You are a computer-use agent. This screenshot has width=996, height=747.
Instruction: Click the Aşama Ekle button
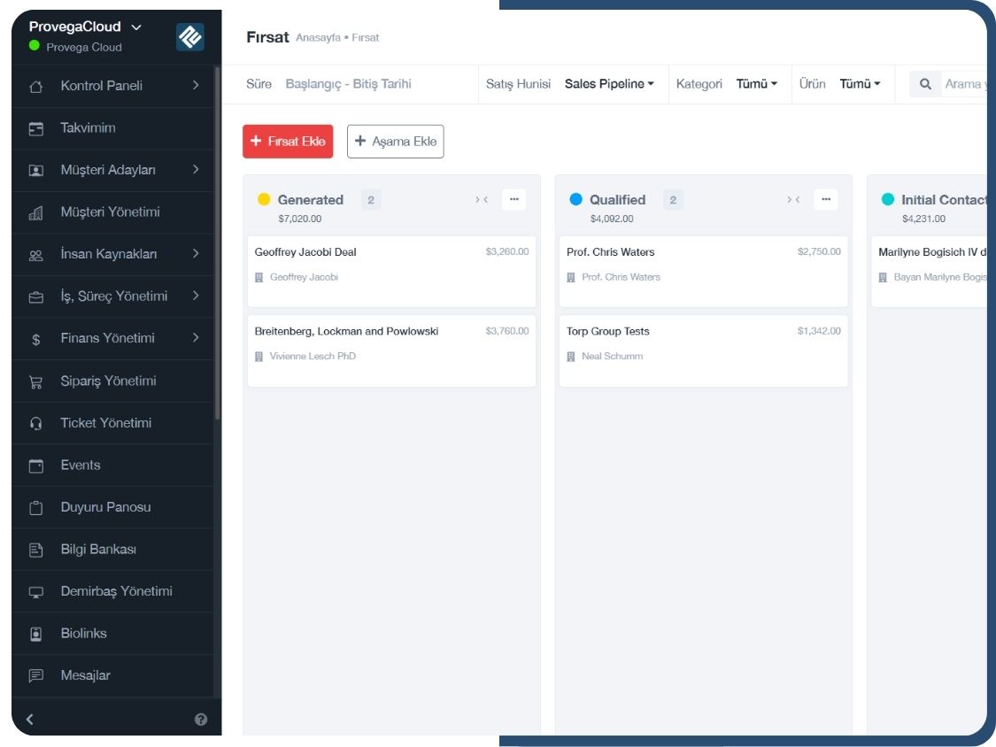(395, 142)
